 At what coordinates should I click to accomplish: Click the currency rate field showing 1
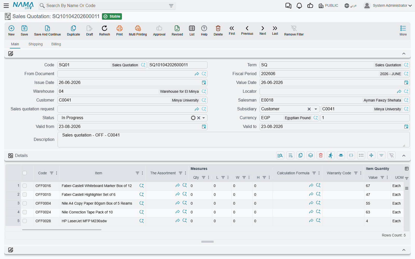pos(365,118)
